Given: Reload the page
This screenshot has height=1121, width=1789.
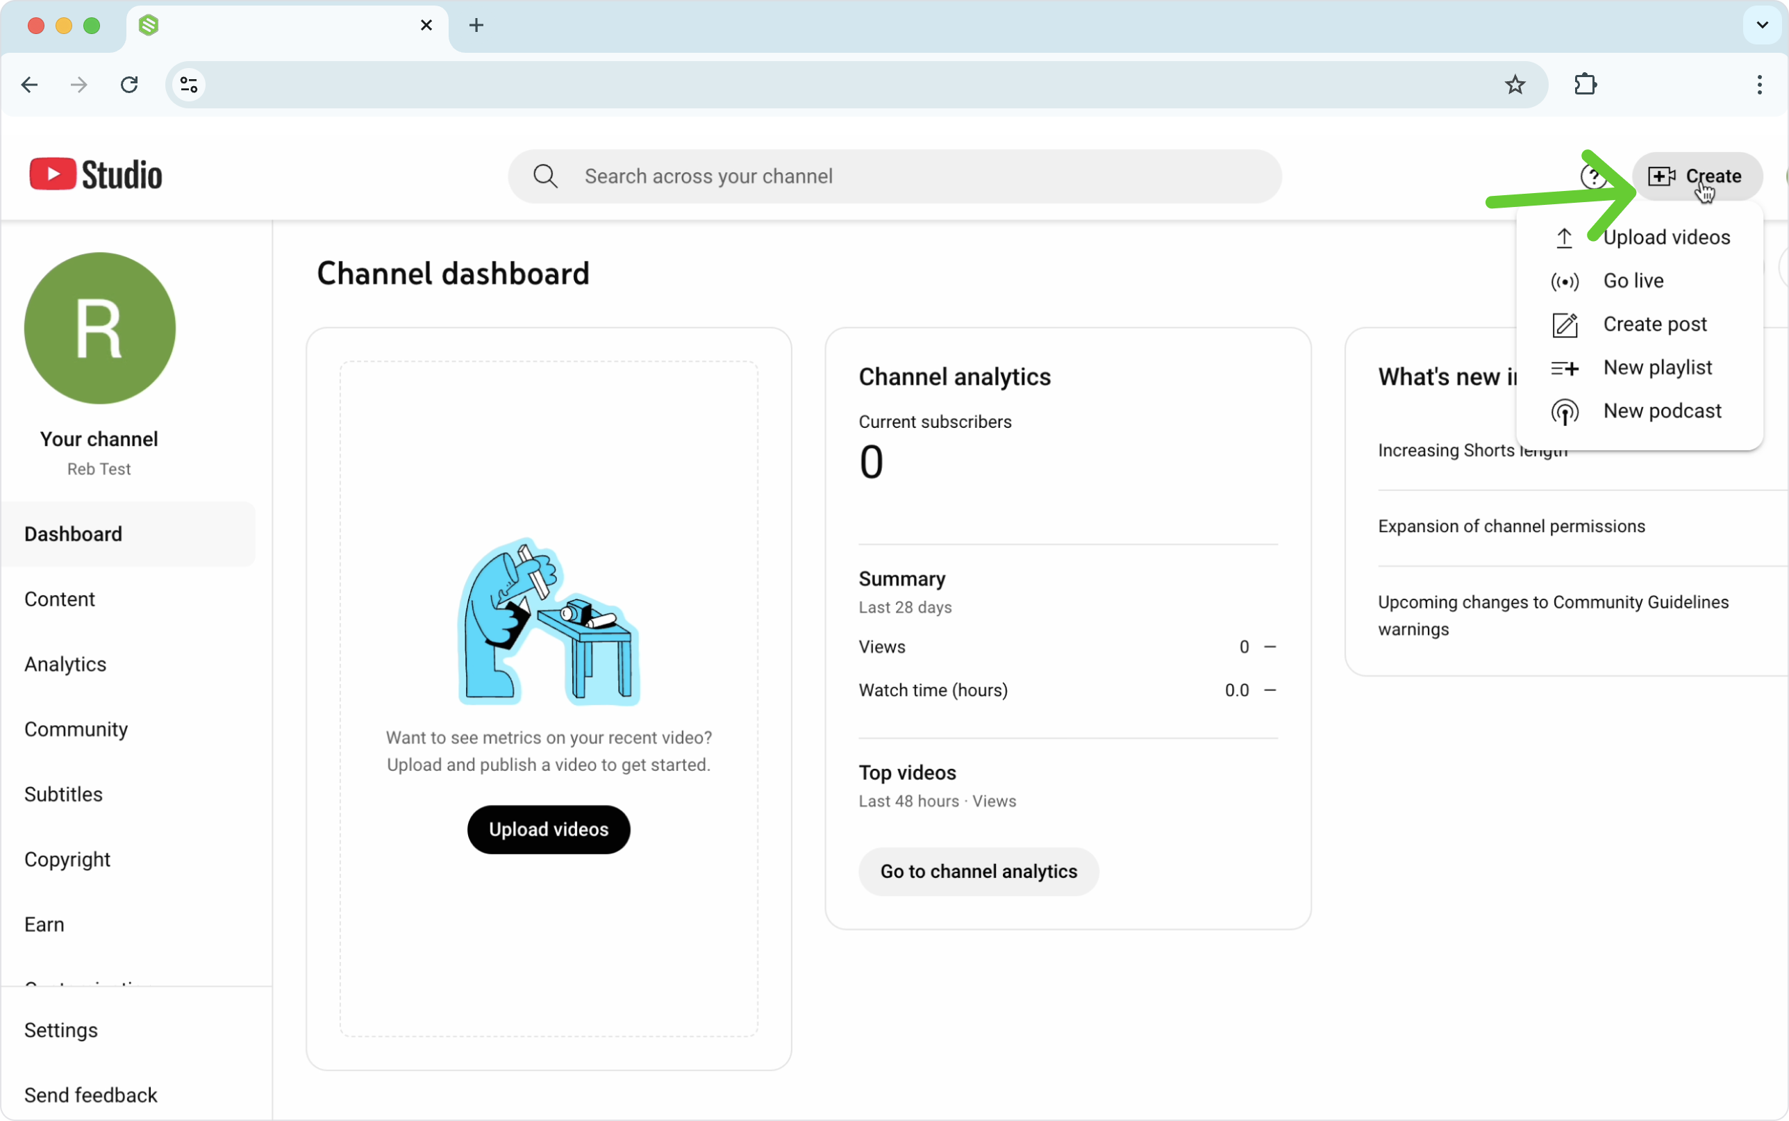Looking at the screenshot, I should (x=129, y=85).
